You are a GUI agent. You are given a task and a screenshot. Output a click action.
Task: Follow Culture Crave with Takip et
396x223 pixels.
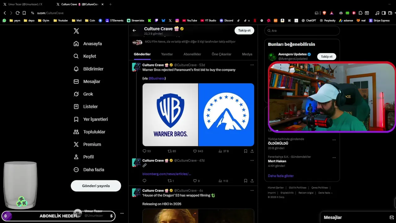tap(244, 30)
